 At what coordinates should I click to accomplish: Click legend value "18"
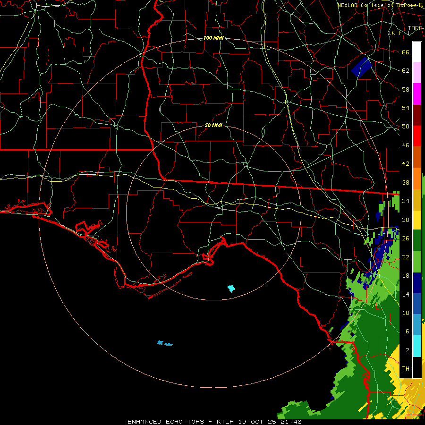[406, 276]
